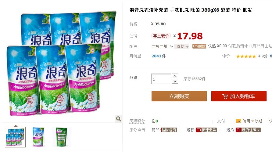Select the single bag front thumbnail
Image resolution: width=272 pixels, height=152 pixels.
click(38, 137)
